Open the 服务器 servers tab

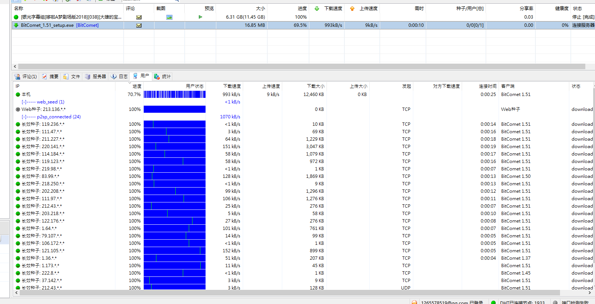click(x=96, y=76)
